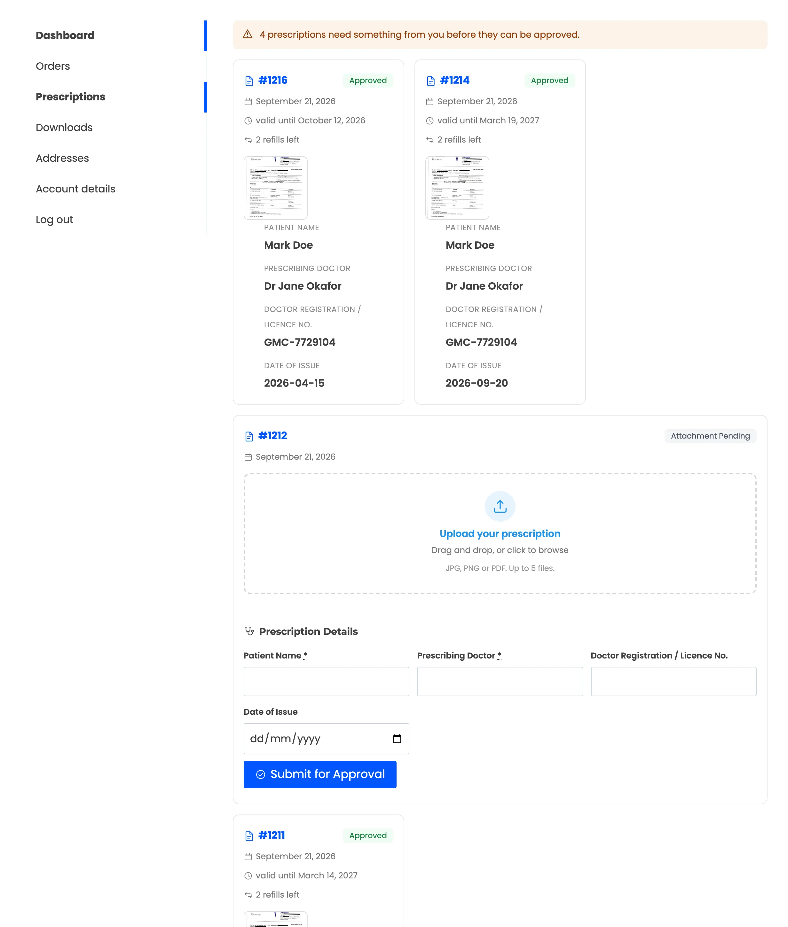This screenshot has width=788, height=927.
Task: Go to Downloads in the sidebar
Action: tap(64, 128)
